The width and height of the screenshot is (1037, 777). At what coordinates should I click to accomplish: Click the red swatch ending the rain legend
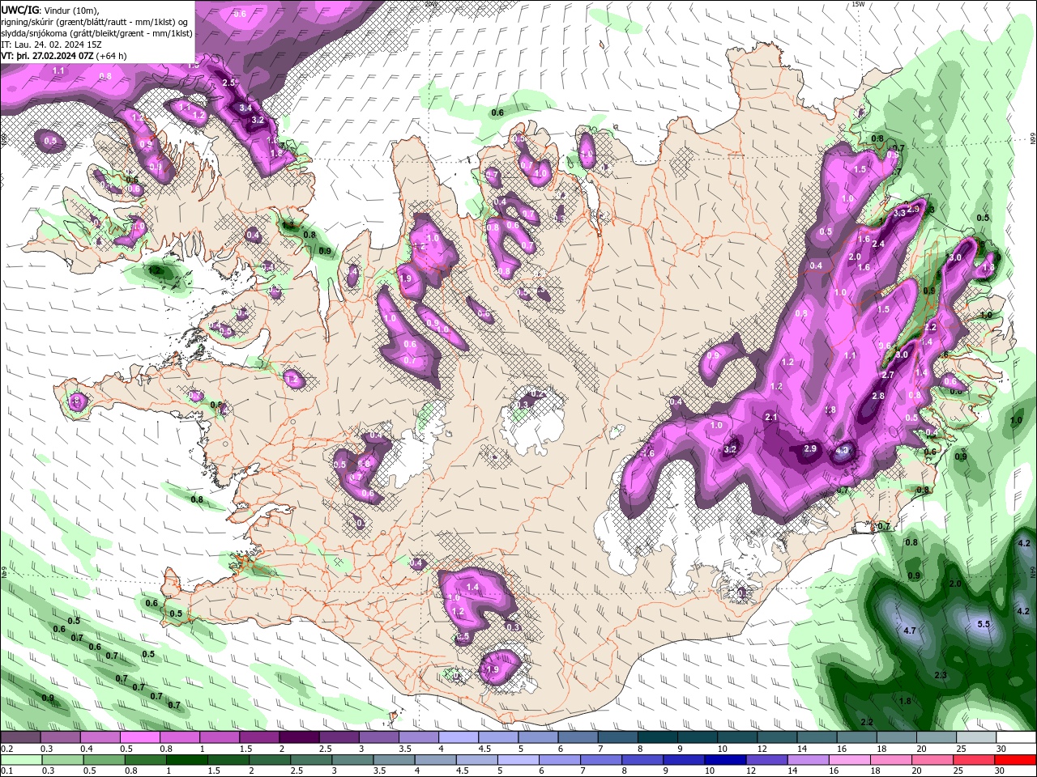coord(1015,759)
